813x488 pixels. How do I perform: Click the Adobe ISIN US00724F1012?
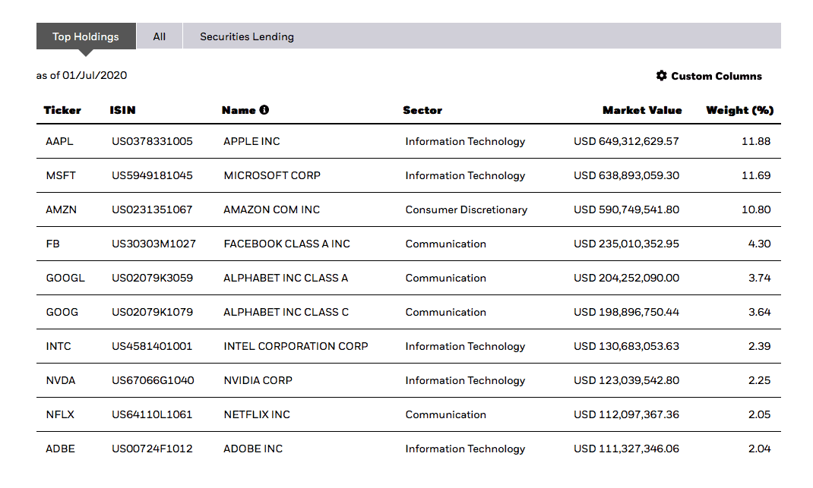point(152,449)
